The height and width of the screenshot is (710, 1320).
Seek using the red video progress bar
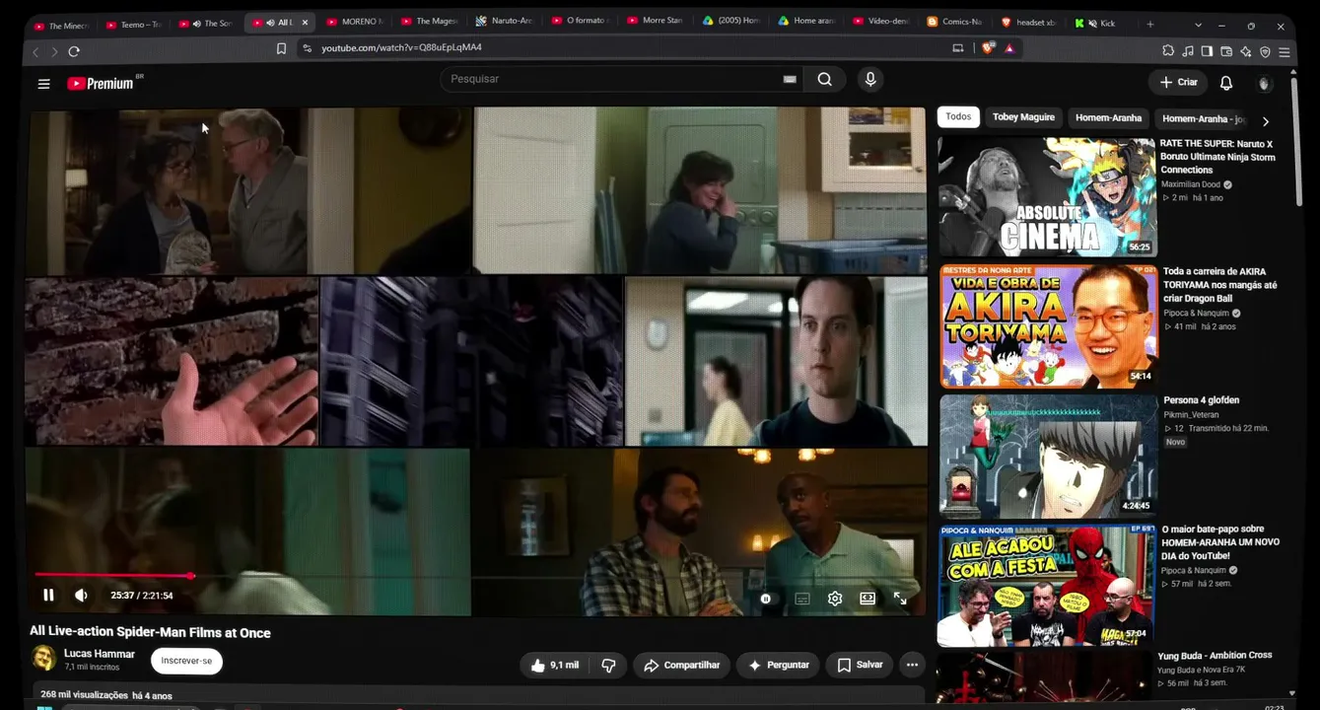[479, 575]
